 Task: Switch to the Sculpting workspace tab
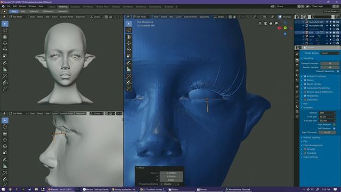(75, 7)
